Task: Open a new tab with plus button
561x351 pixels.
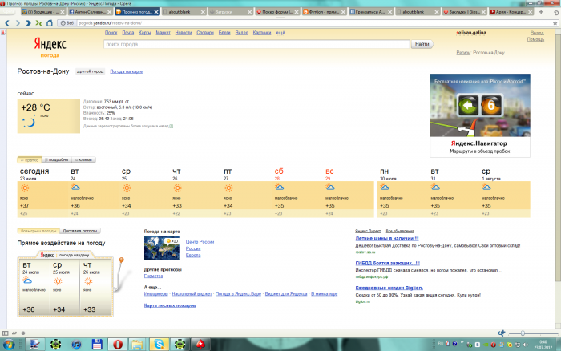Action: [541, 12]
